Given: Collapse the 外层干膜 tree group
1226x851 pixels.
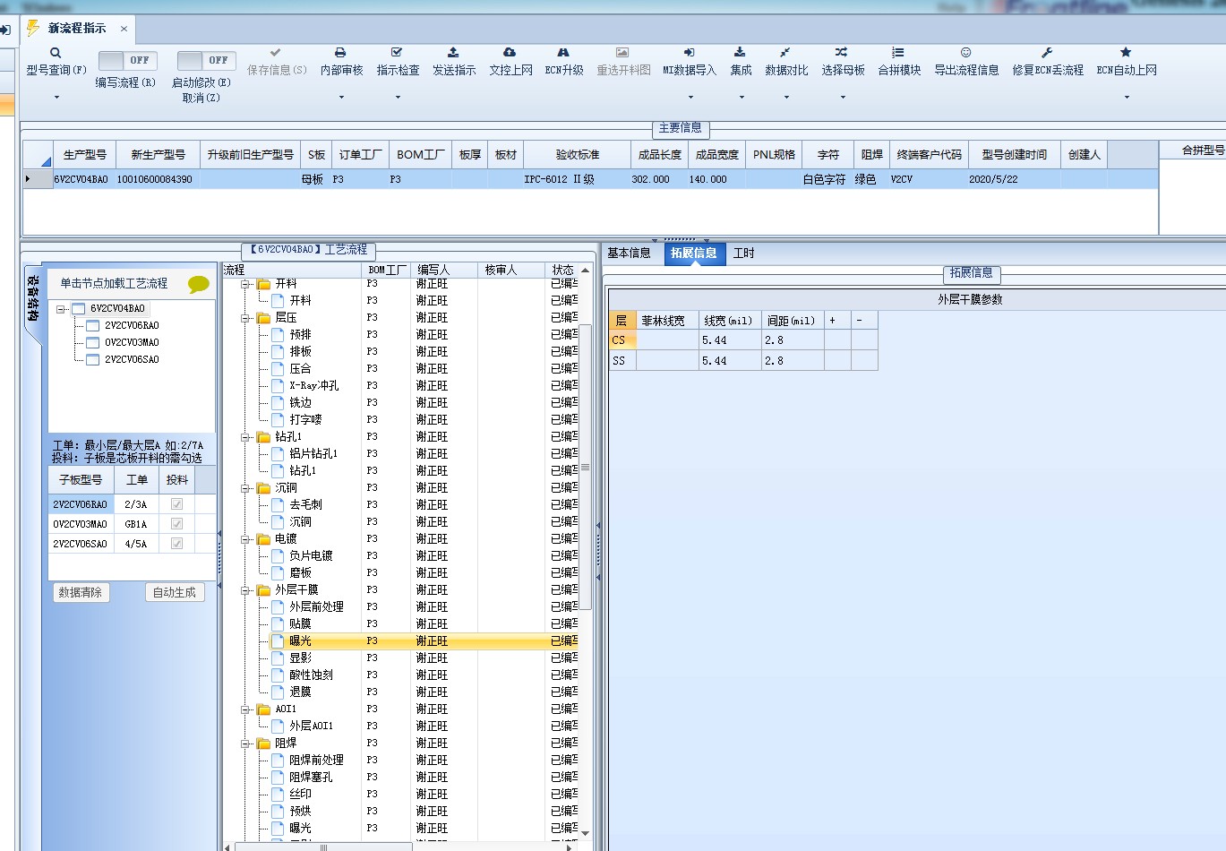Looking at the screenshot, I should click(x=245, y=590).
